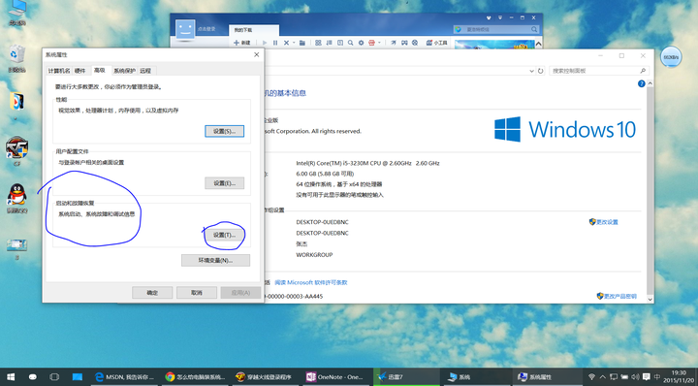The width and height of the screenshot is (698, 386).
Task: Open the Control Panel address bar dropdown
Action: [x=531, y=71]
